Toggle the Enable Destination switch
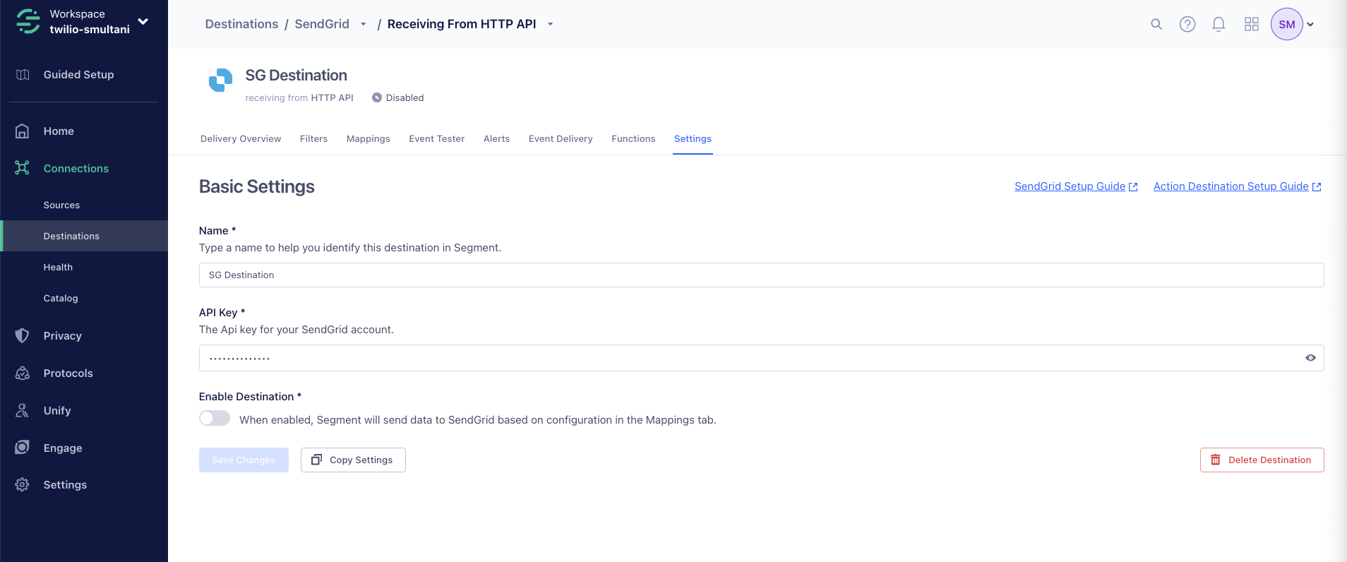Viewport: 1347px width, 562px height. click(215, 418)
